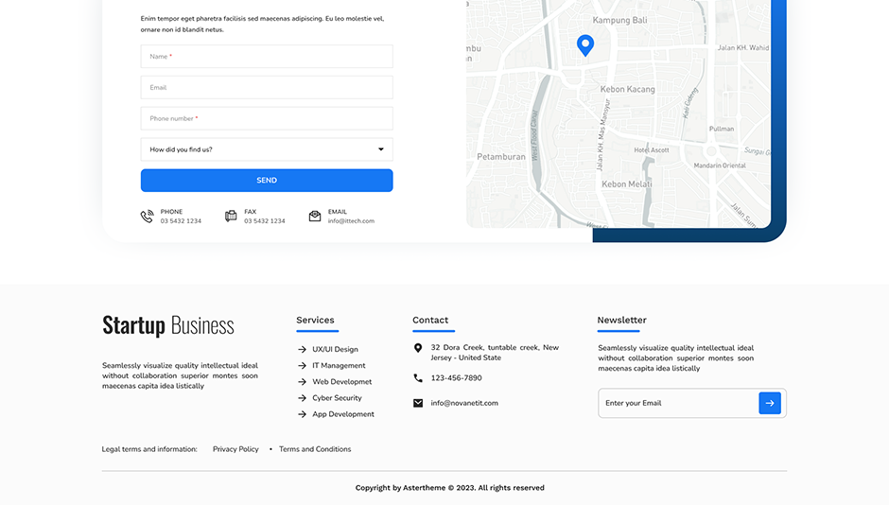Screen dimensions: 889x505
Task: Click the footer phone icon near 123-456-7890
Action: coord(418,378)
